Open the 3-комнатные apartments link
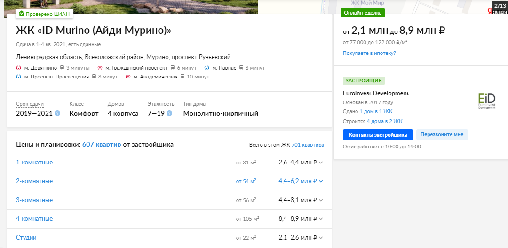Screen dimensions: 508x248 pyautogui.click(x=34, y=200)
